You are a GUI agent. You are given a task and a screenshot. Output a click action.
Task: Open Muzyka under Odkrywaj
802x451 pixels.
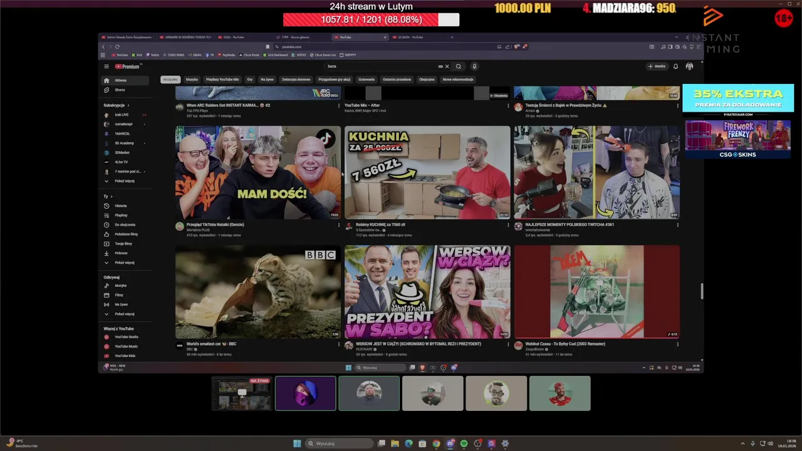pyautogui.click(x=125, y=286)
